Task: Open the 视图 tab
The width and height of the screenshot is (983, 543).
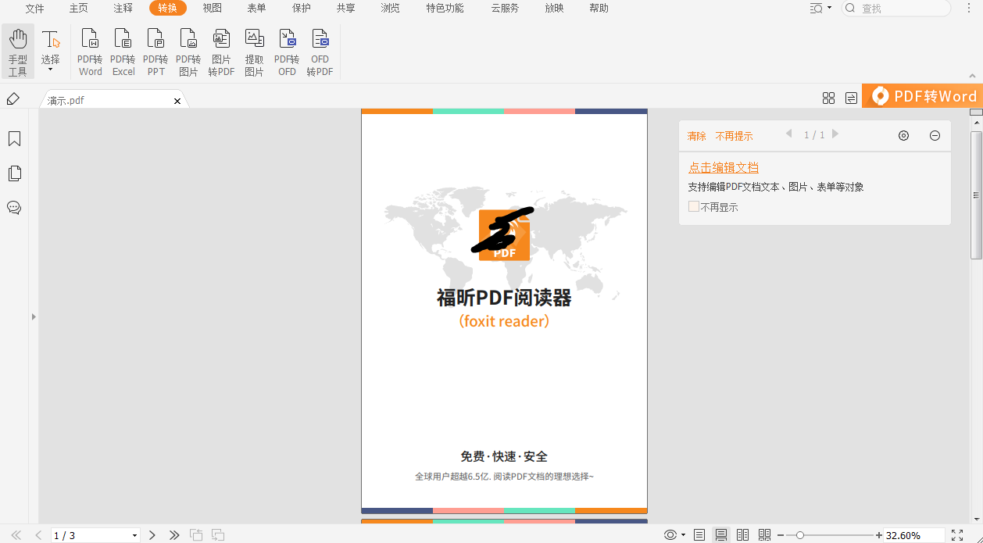Action: pyautogui.click(x=213, y=9)
